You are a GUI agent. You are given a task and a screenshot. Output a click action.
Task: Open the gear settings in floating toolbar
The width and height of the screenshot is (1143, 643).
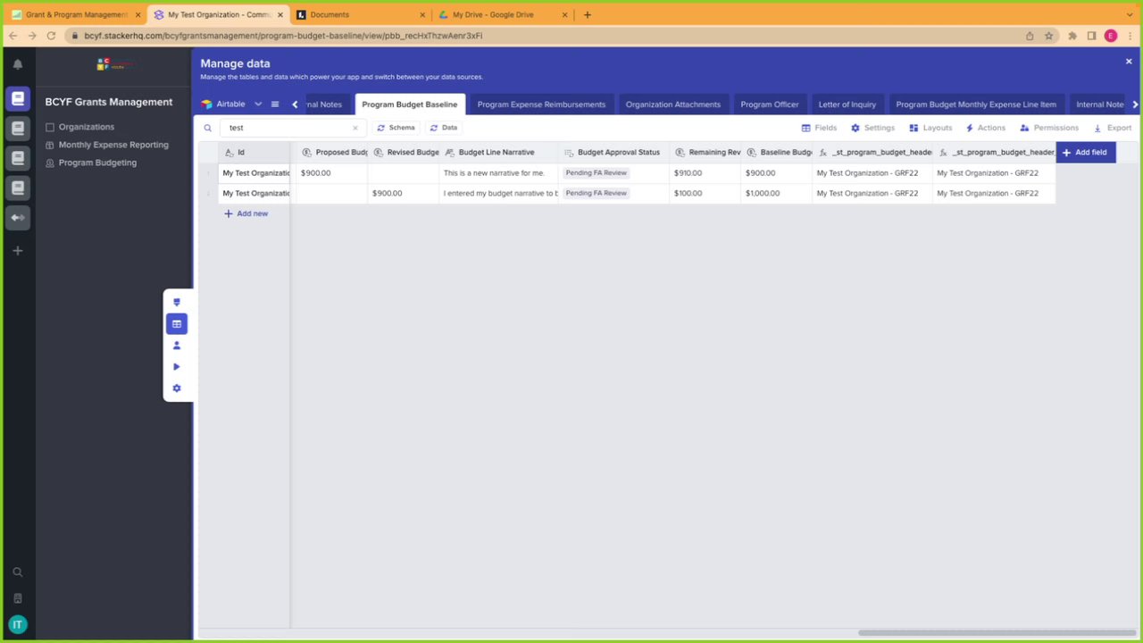[177, 388]
